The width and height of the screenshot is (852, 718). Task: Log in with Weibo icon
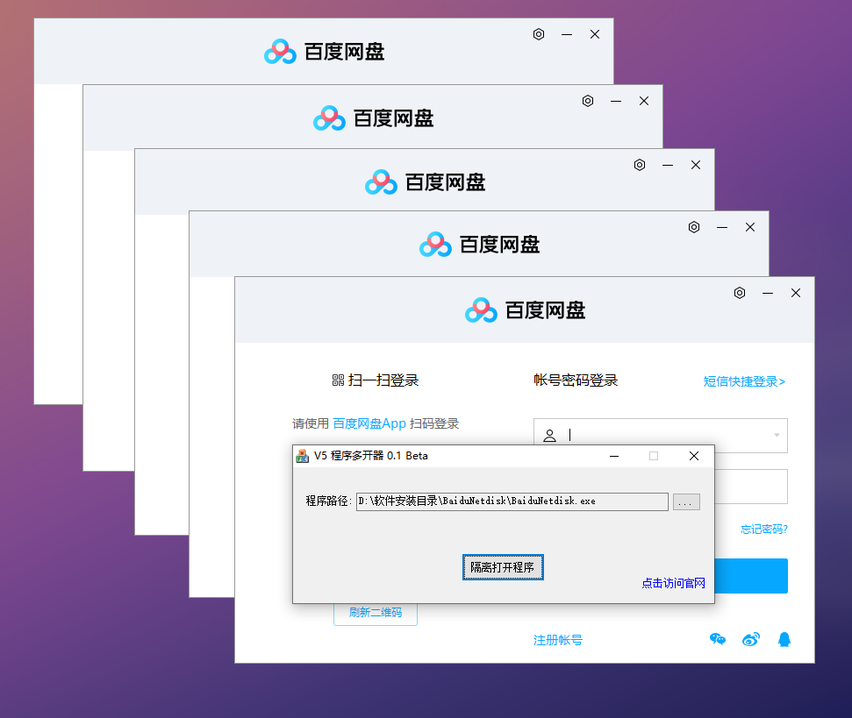[751, 639]
